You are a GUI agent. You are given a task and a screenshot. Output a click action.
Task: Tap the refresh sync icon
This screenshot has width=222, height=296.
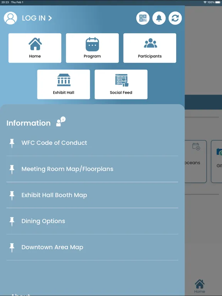[x=175, y=18]
